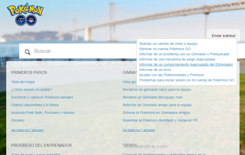Open Encontrar y capturar Pokémon salvajes
The height and width of the screenshot is (155, 245).
(42, 97)
